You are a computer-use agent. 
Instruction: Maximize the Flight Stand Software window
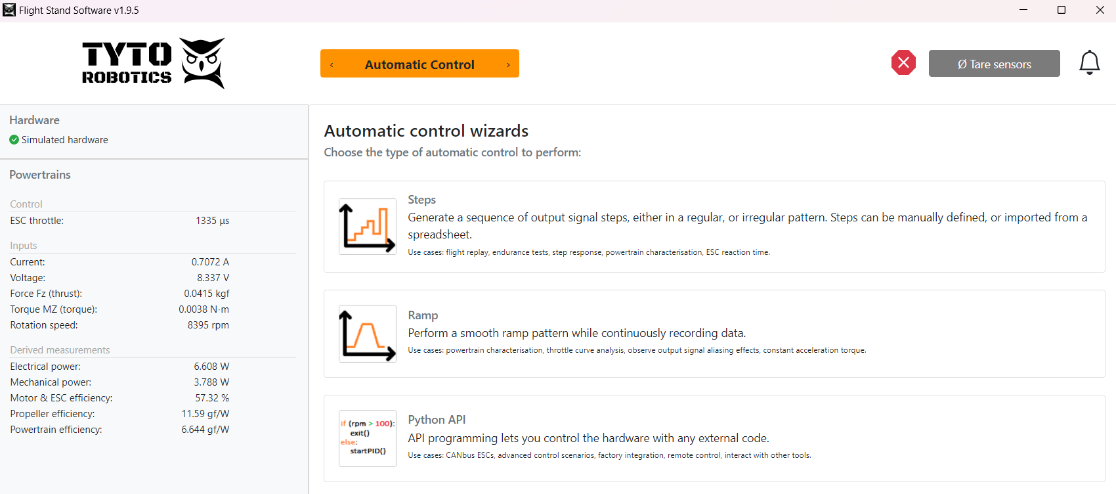[x=1062, y=10]
